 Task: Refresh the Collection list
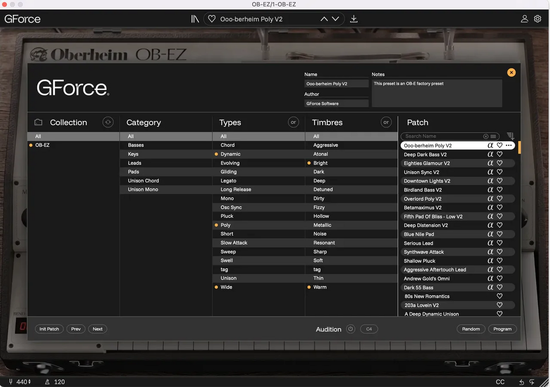coord(108,122)
